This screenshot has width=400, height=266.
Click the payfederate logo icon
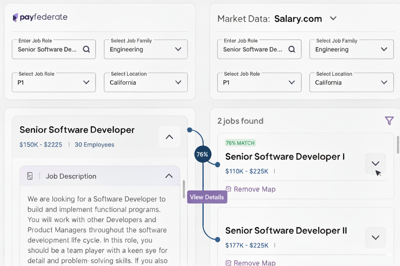(x=15, y=17)
